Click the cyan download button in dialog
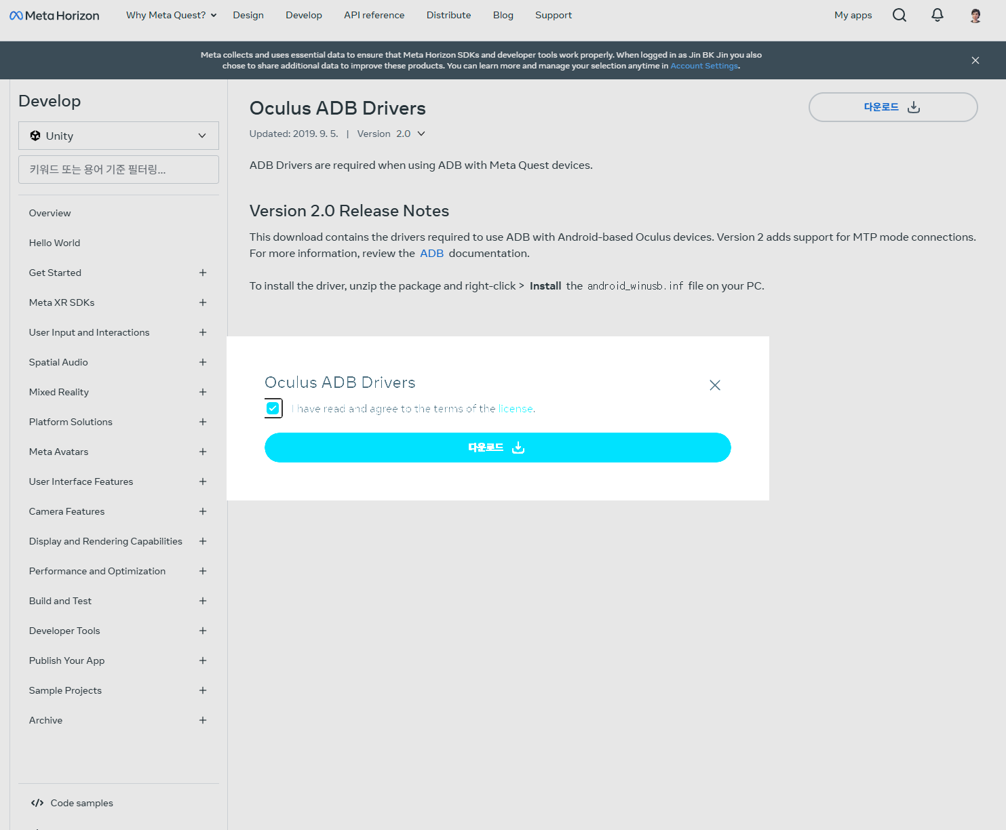Screen dimensions: 1006x830 click(x=498, y=448)
